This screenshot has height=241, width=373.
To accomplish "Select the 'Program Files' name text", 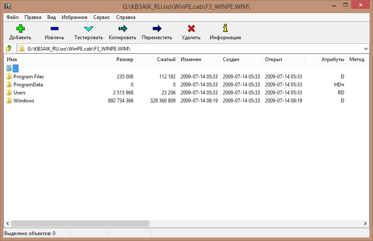I will pyautogui.click(x=29, y=76).
